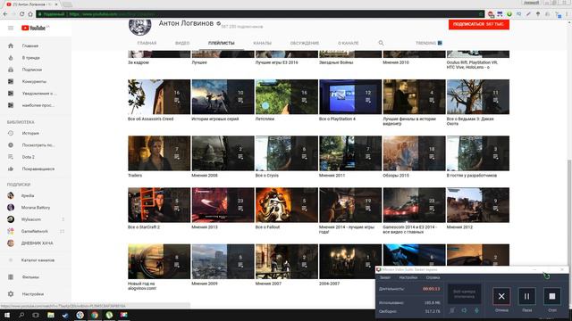572x321 pixels.
Task: Click the browser address bar
Action: pos(261,14)
